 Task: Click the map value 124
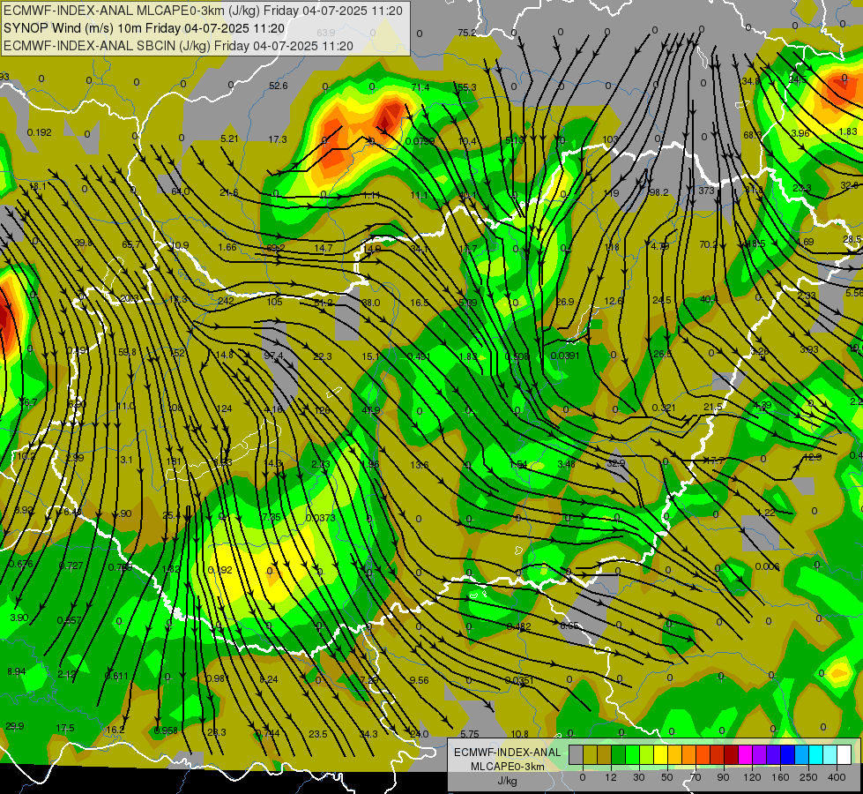(x=225, y=408)
